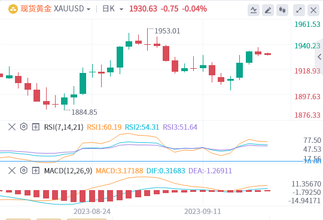Select the drawing pencil tool
Image resolution: width=323 pixels, height=220 pixels.
click(x=268, y=10)
